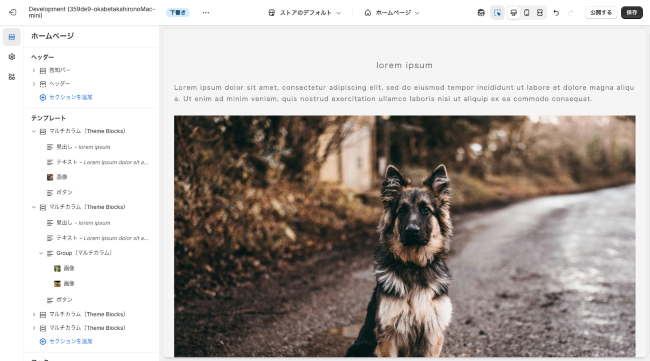Select the Lorem ipsum paragraph in preview

pyautogui.click(x=404, y=93)
